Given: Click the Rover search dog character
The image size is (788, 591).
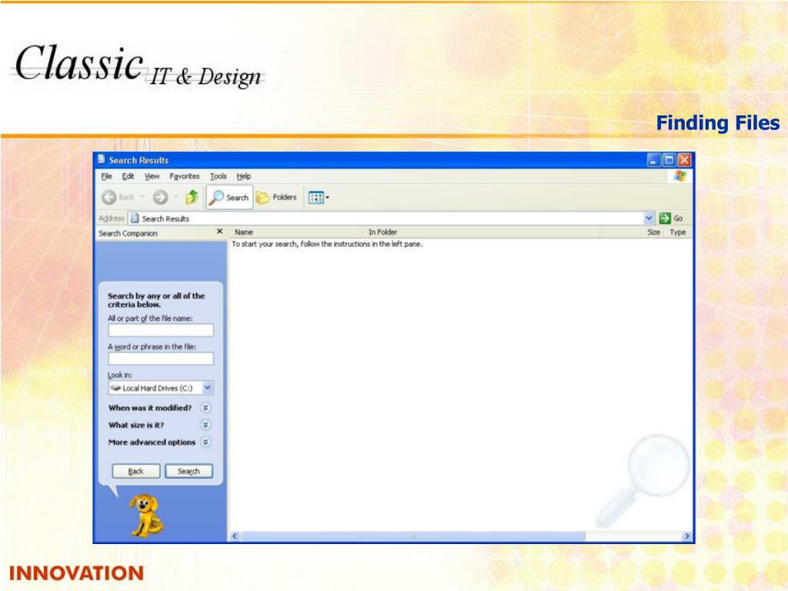Looking at the screenshot, I should (x=145, y=515).
